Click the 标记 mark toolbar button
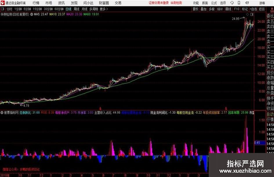 [x=245, y=9]
